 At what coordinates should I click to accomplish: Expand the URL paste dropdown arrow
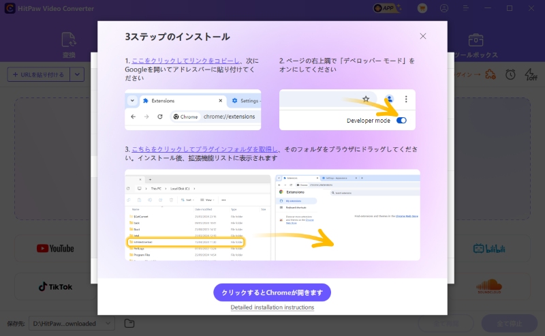77,74
